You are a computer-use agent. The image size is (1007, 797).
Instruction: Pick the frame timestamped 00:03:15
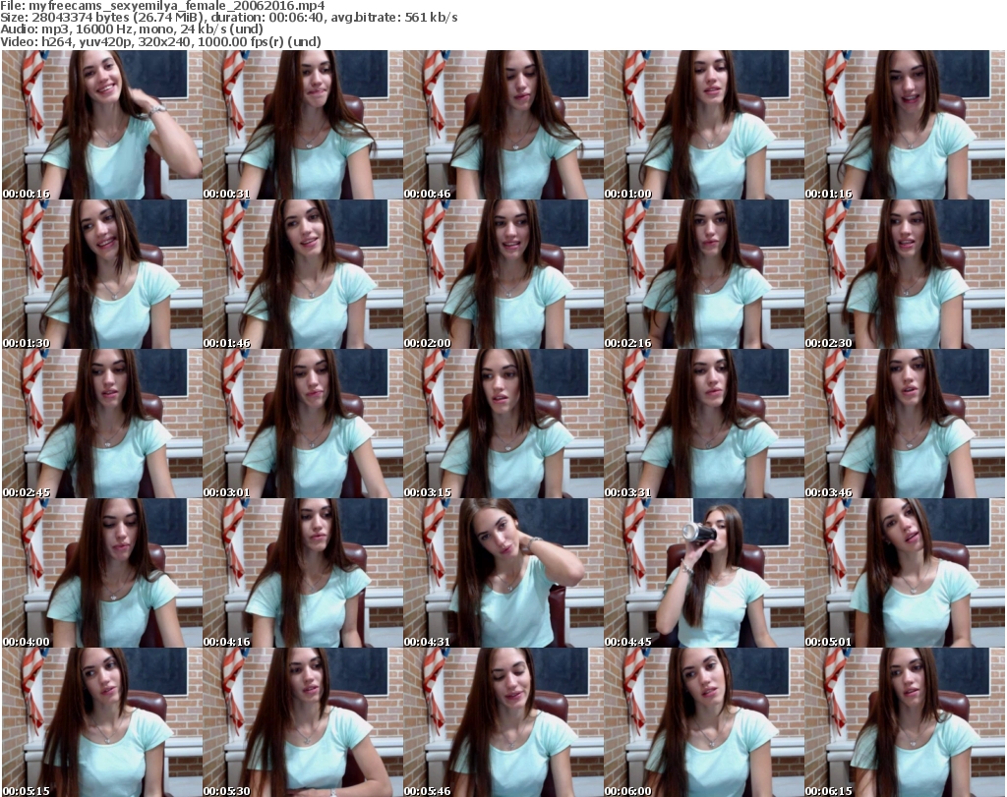pos(503,424)
